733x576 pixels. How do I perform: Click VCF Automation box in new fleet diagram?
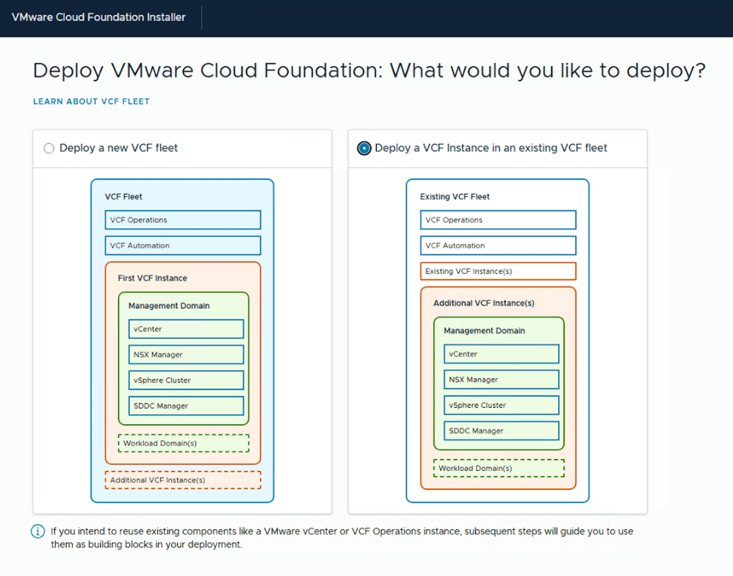(182, 245)
